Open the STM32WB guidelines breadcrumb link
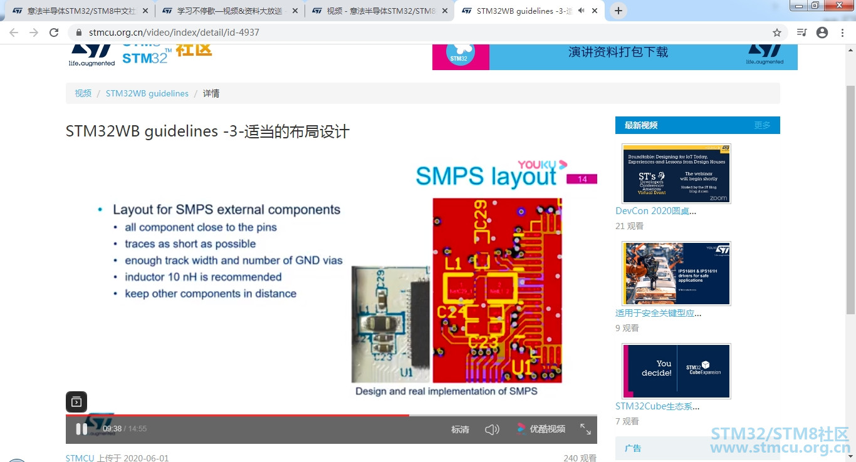 tap(147, 93)
